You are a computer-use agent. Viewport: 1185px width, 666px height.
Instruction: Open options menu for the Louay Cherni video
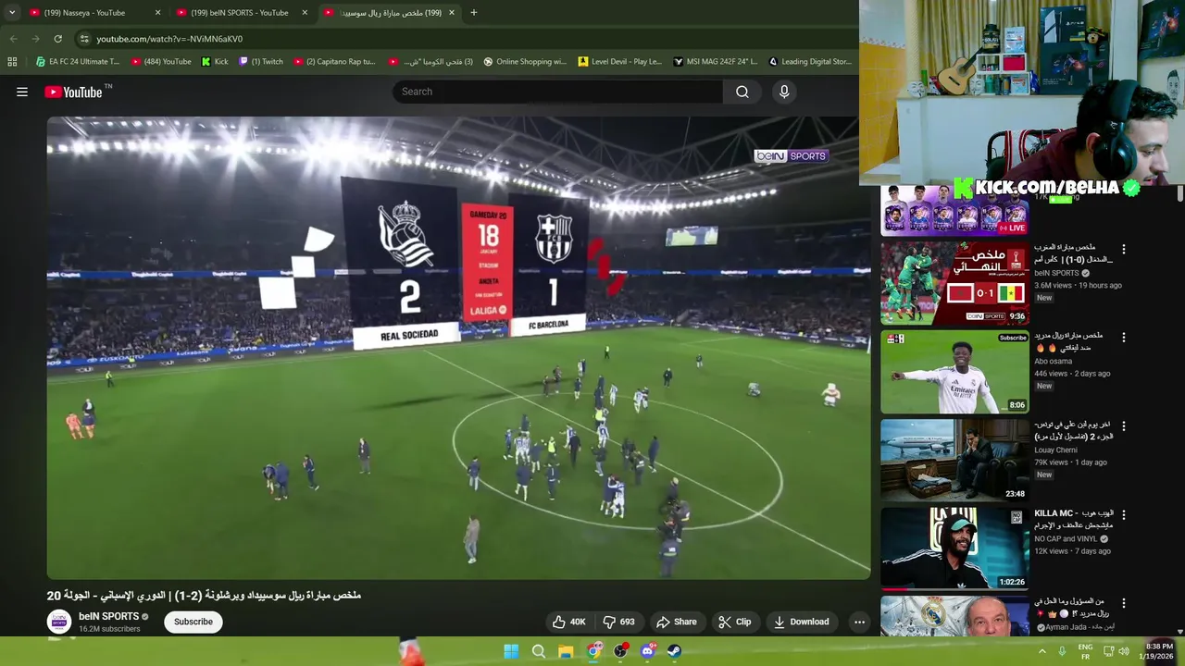click(1124, 426)
